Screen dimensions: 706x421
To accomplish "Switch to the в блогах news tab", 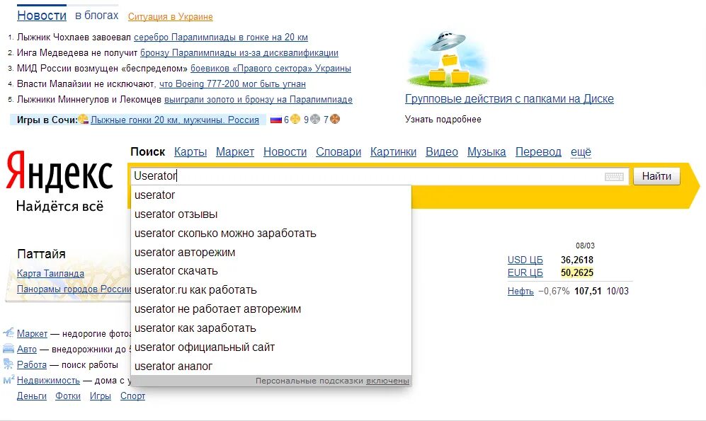I will (97, 16).
